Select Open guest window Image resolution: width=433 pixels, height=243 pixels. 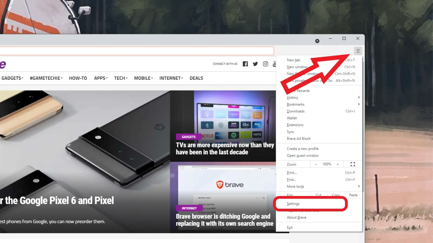point(319,156)
